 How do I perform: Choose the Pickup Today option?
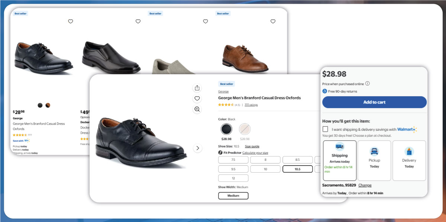[x=374, y=160]
